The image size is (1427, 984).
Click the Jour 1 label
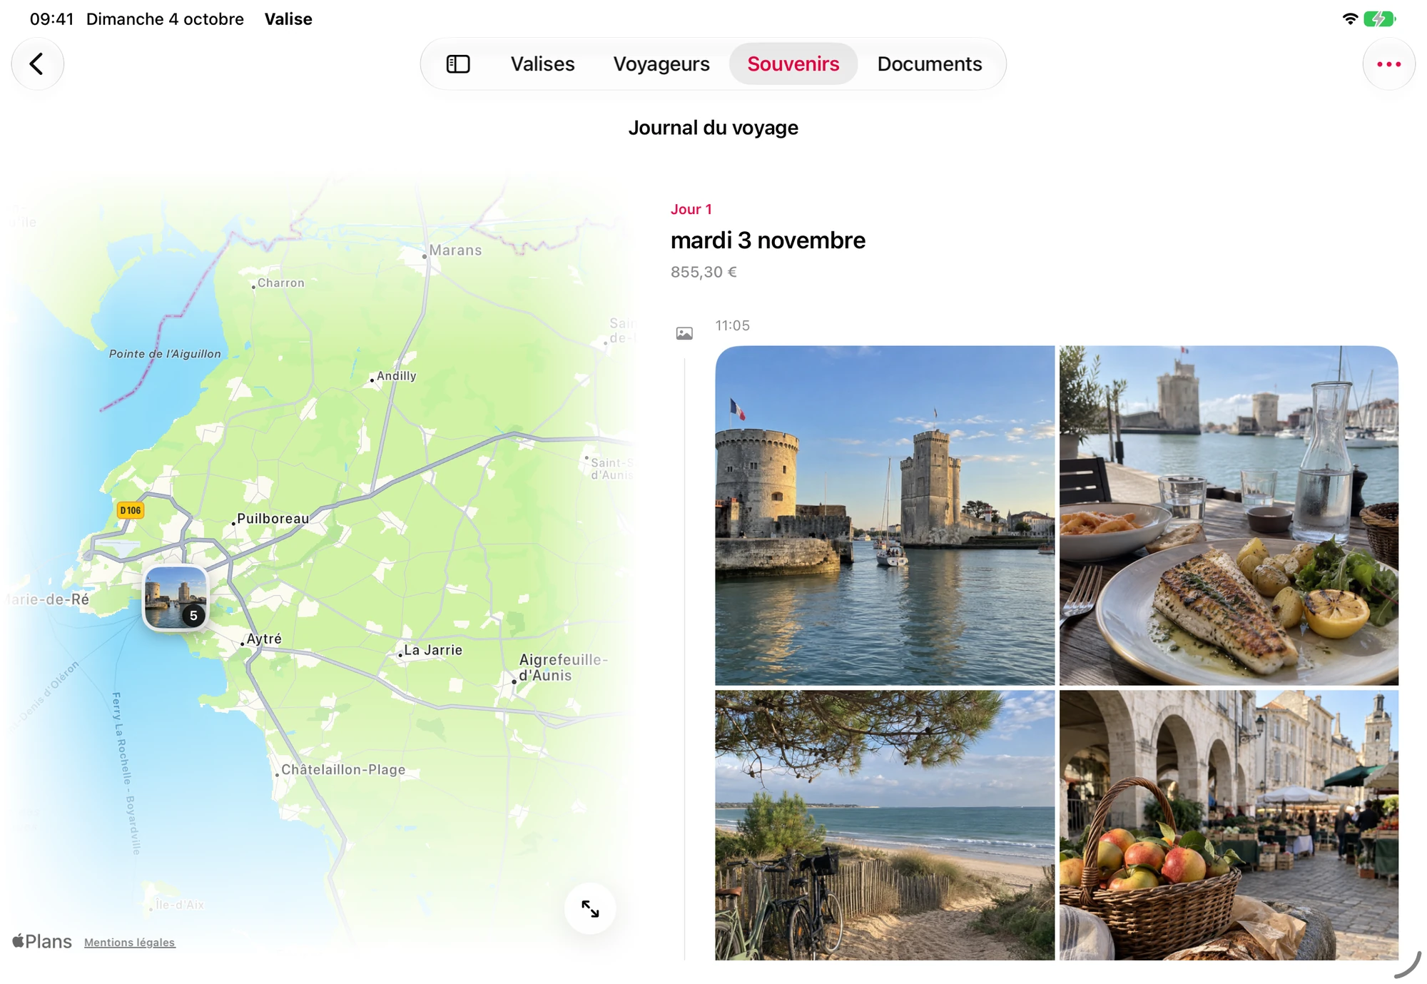click(x=691, y=209)
